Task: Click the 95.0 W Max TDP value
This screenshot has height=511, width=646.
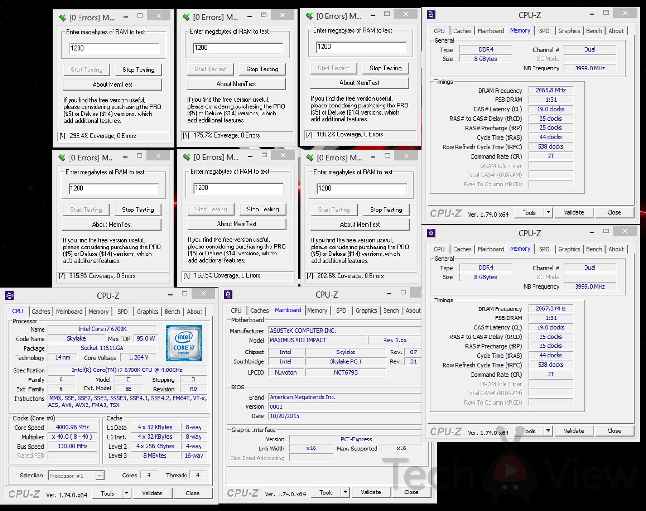Action: [146, 338]
